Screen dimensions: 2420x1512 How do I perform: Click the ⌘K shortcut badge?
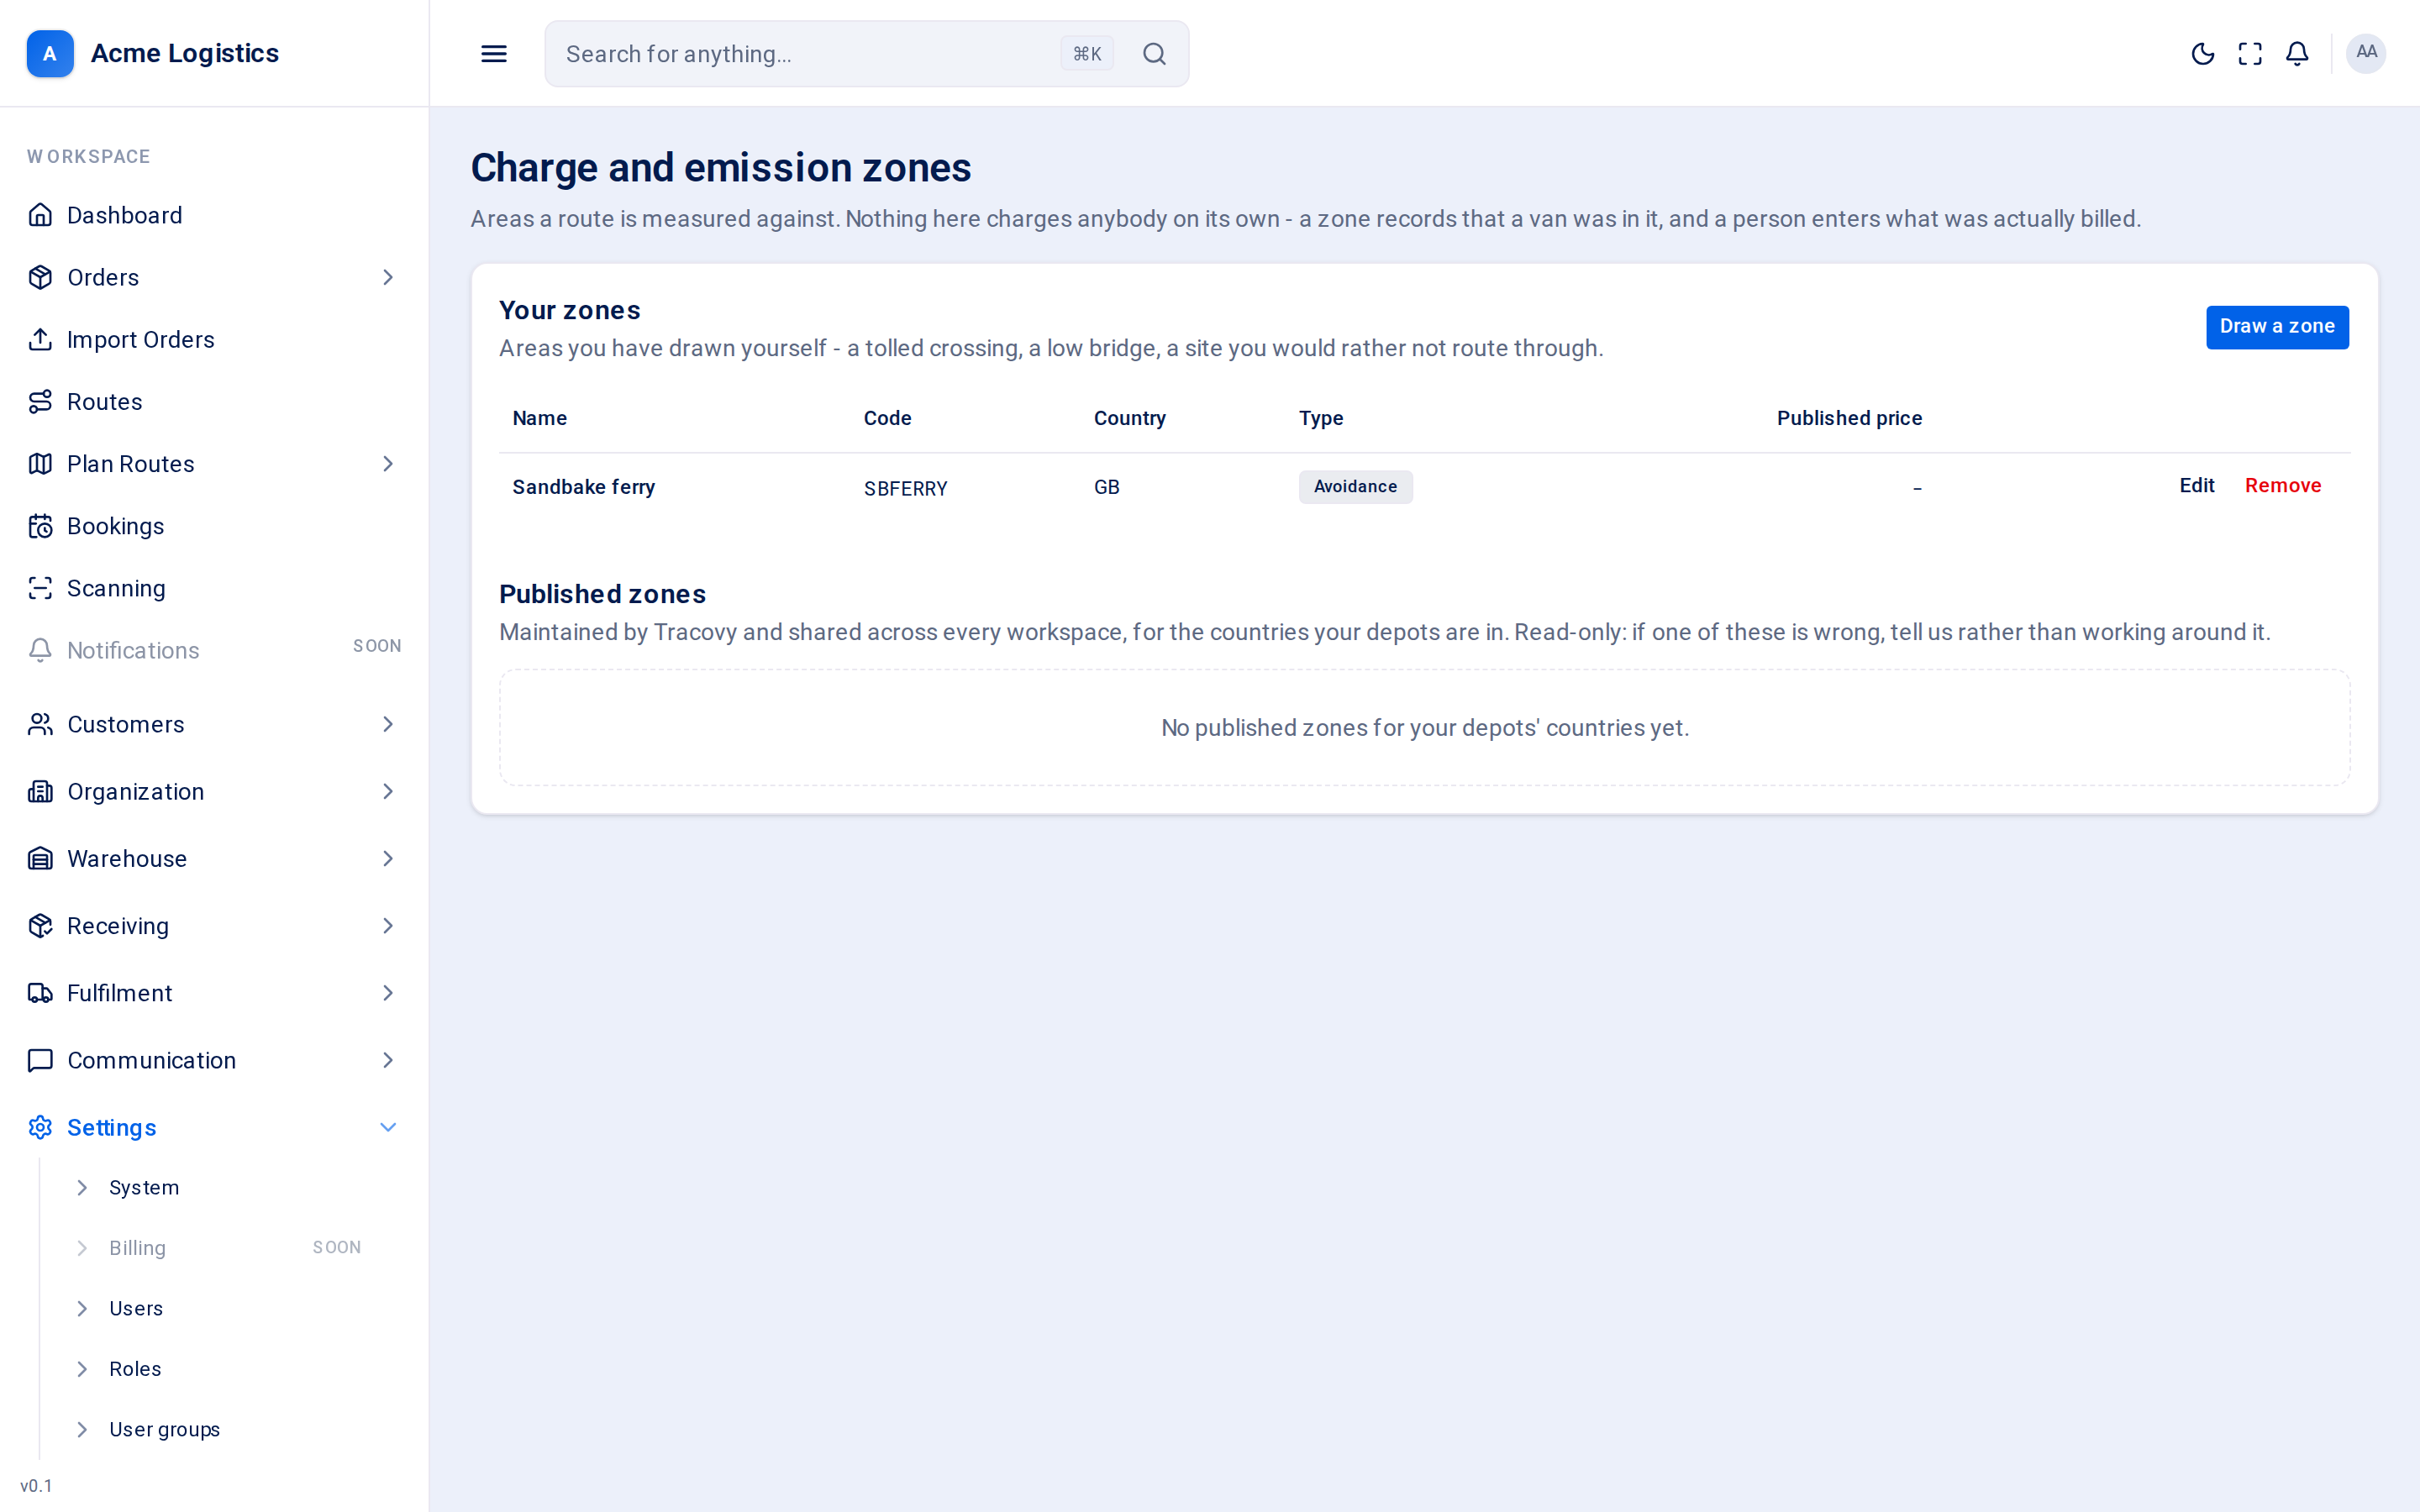coord(1086,54)
